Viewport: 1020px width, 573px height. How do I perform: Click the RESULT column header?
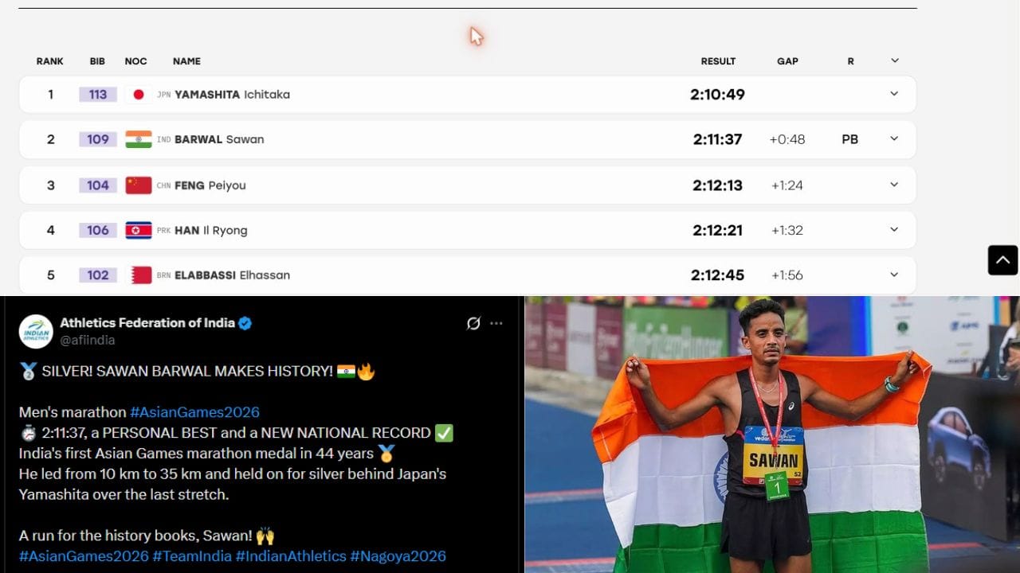click(x=718, y=61)
